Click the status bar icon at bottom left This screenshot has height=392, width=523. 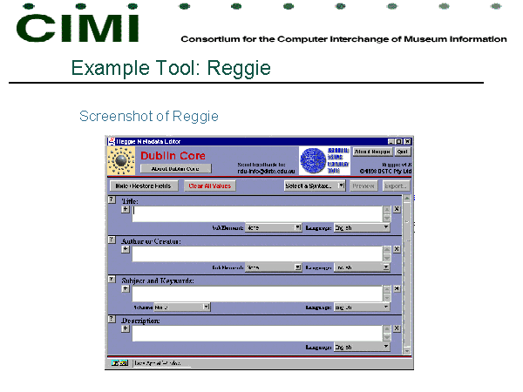point(119,362)
